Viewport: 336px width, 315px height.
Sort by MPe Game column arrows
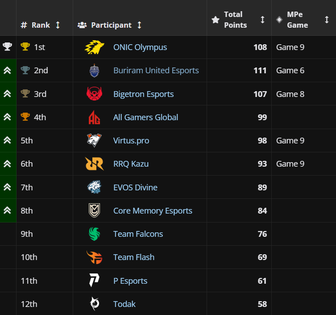327,20
